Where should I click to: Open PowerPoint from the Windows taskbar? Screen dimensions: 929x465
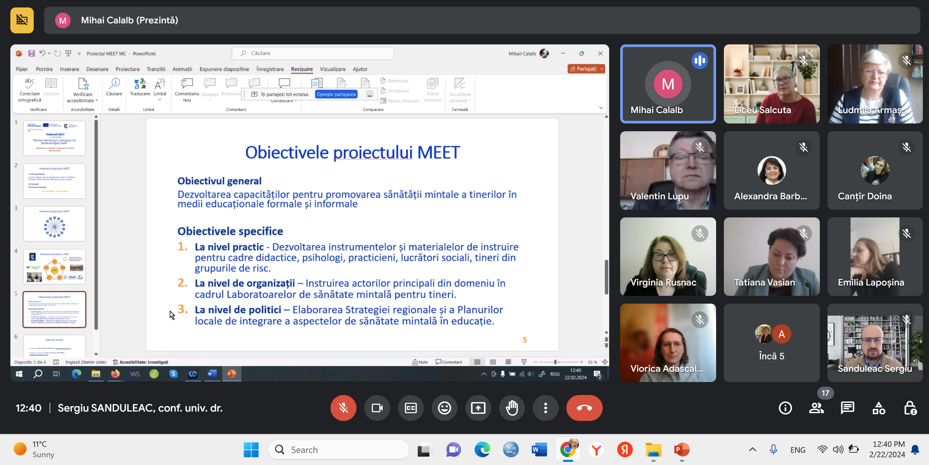click(681, 449)
